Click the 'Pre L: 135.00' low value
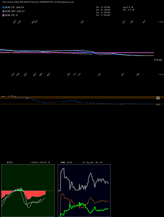The height and width of the screenshot is (217, 164). [103, 12]
